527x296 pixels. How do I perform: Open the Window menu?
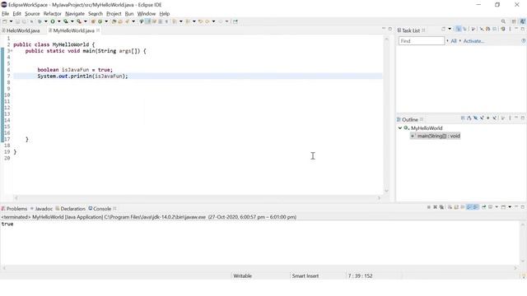coord(147,14)
